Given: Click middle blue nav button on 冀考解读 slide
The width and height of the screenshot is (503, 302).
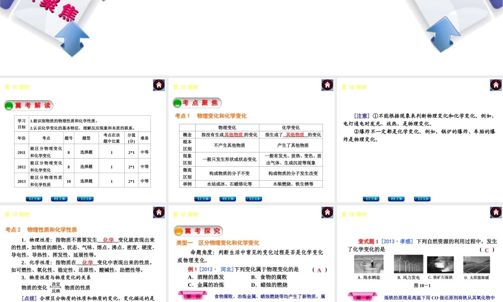Looking at the screenshot, I should point(59,199).
